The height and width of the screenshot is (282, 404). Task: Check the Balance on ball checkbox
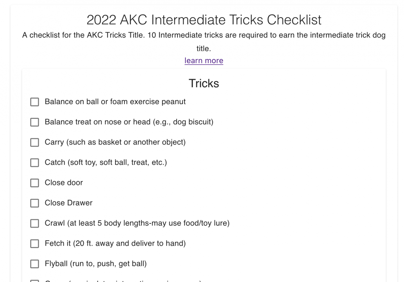click(x=35, y=102)
